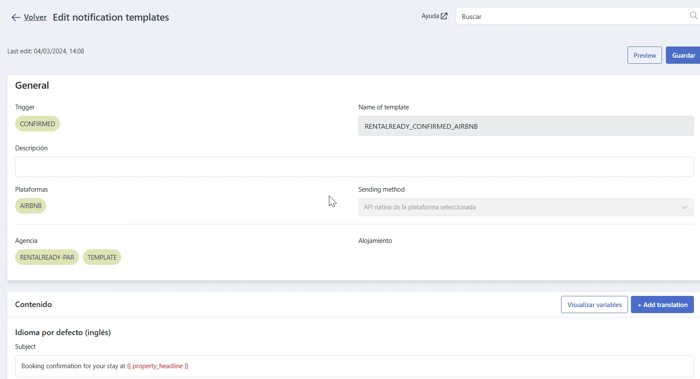
Task: Open the Sending method dropdown
Action: click(526, 207)
